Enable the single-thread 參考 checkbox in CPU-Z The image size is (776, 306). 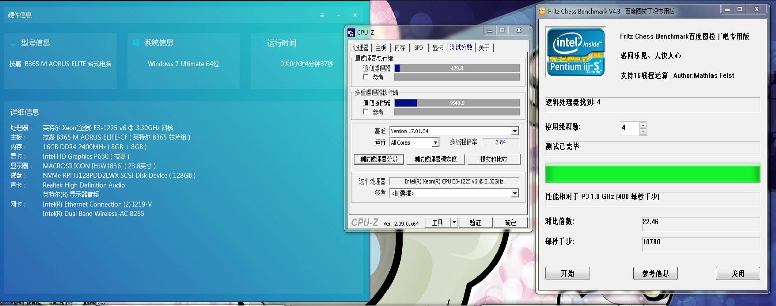(x=366, y=77)
